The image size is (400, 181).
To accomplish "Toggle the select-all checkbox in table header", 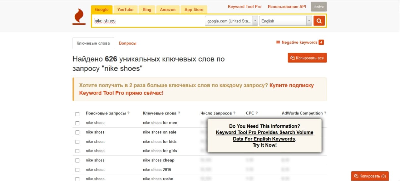I will click(x=77, y=114).
